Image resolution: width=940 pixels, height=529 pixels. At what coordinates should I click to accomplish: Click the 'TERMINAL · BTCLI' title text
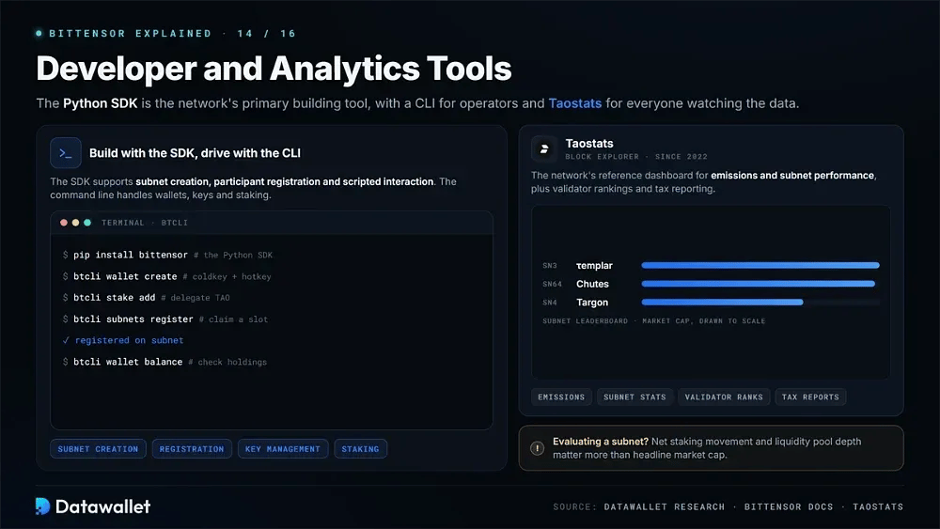(145, 223)
